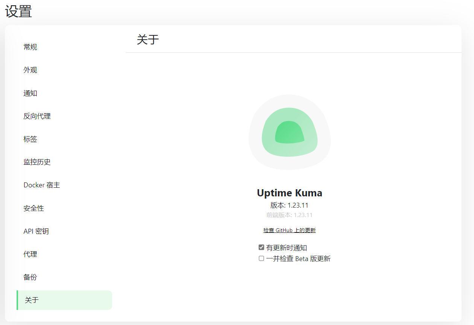Click the Uptime Kuma title text
This screenshot has height=325, width=474.
coord(289,193)
